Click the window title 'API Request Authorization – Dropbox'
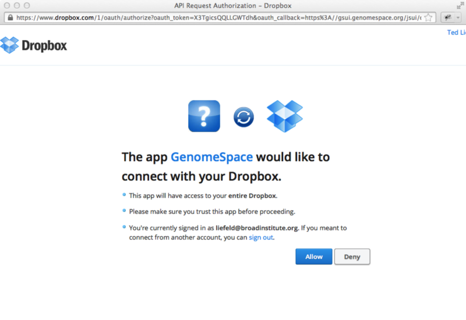466x320 pixels. [x=232, y=6]
